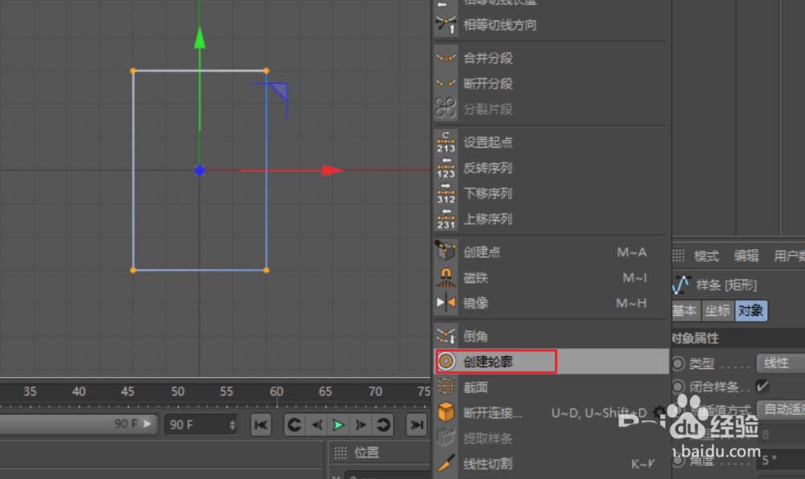The image size is (805, 479).
Task: Click the 90 F timeline range slider
Action: click(79, 424)
